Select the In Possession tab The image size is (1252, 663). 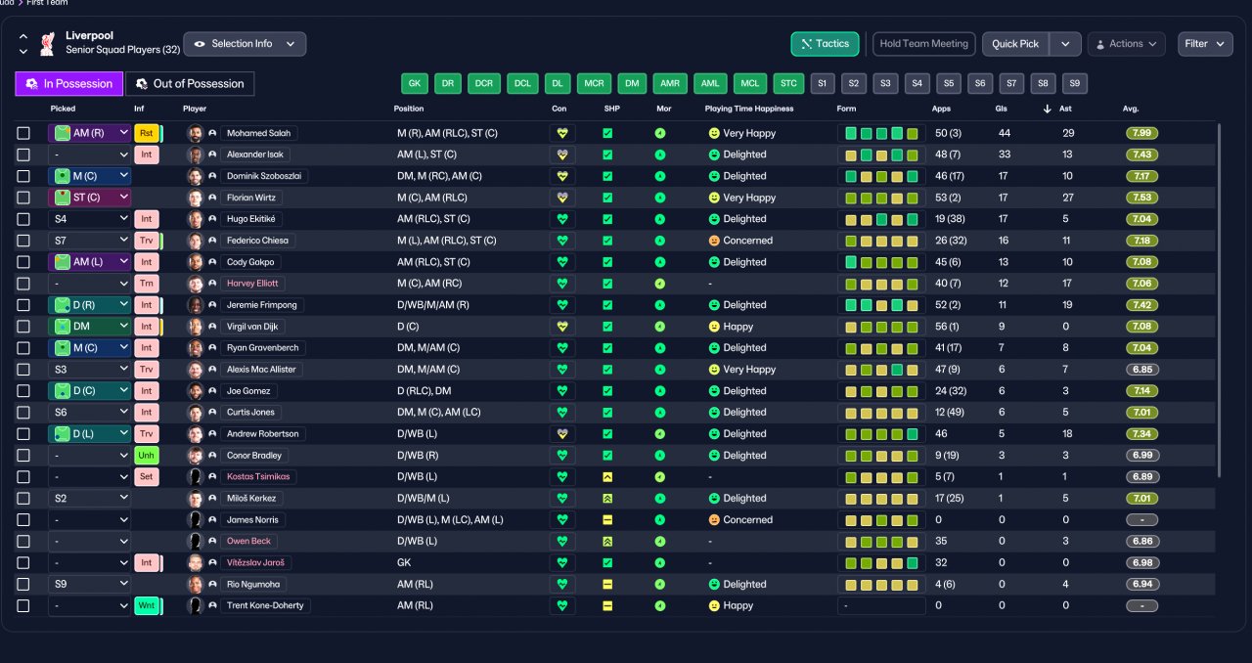point(69,84)
